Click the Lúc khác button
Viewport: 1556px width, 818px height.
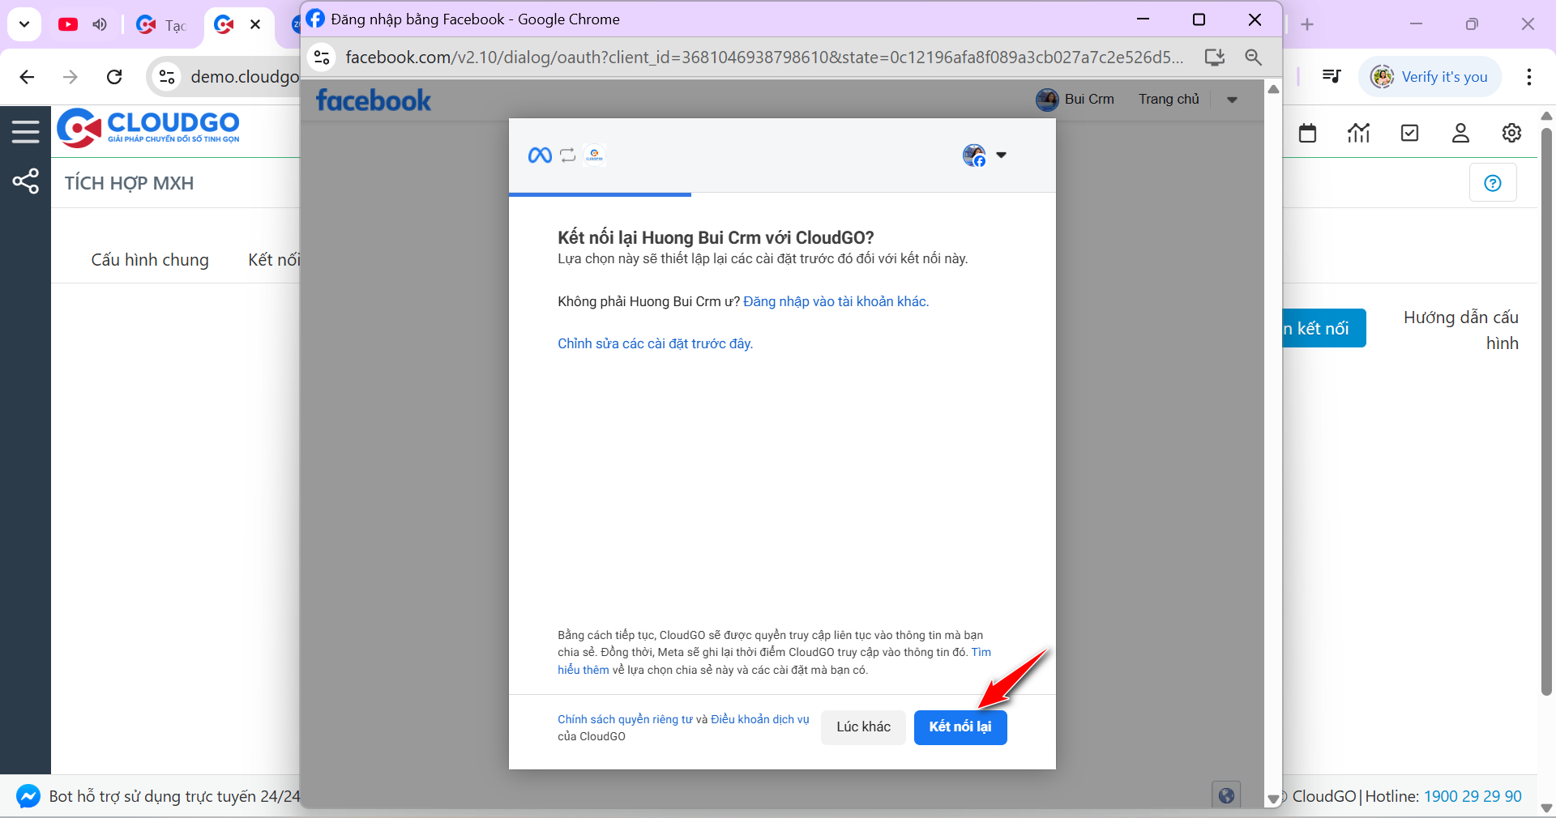point(862,727)
